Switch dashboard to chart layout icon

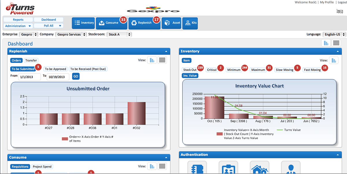pos(326,43)
